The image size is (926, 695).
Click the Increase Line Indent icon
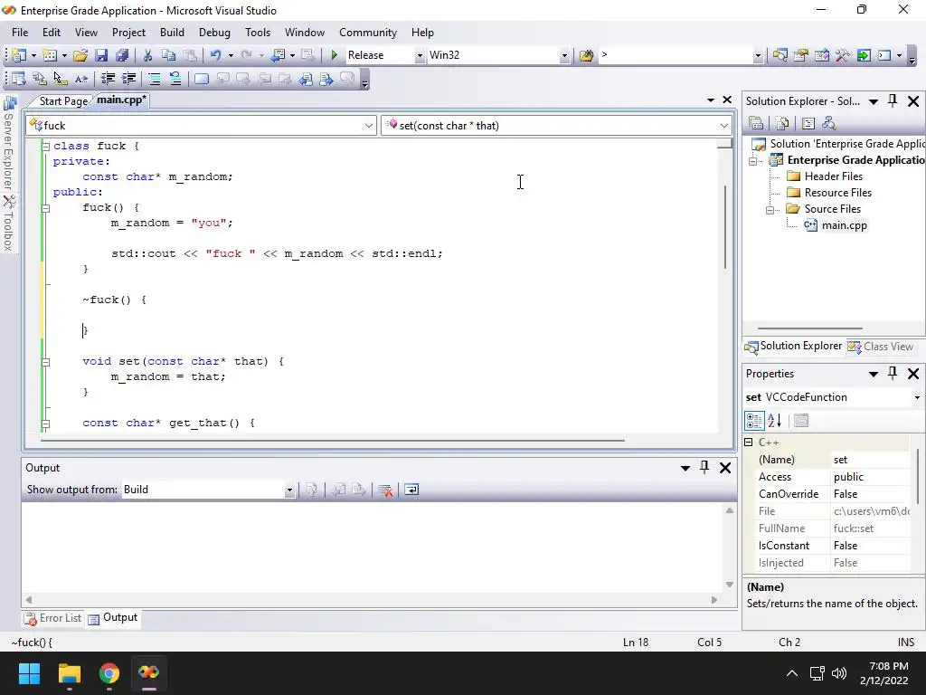tap(128, 79)
